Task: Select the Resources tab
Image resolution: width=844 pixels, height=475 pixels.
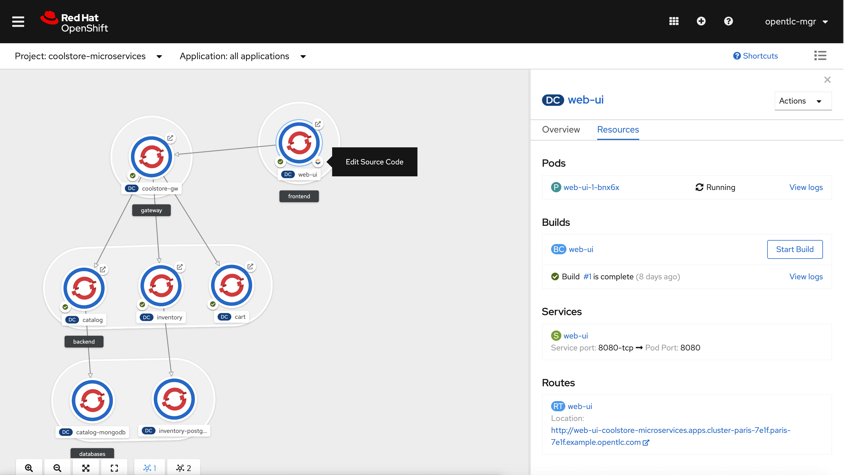Action: pos(618,129)
